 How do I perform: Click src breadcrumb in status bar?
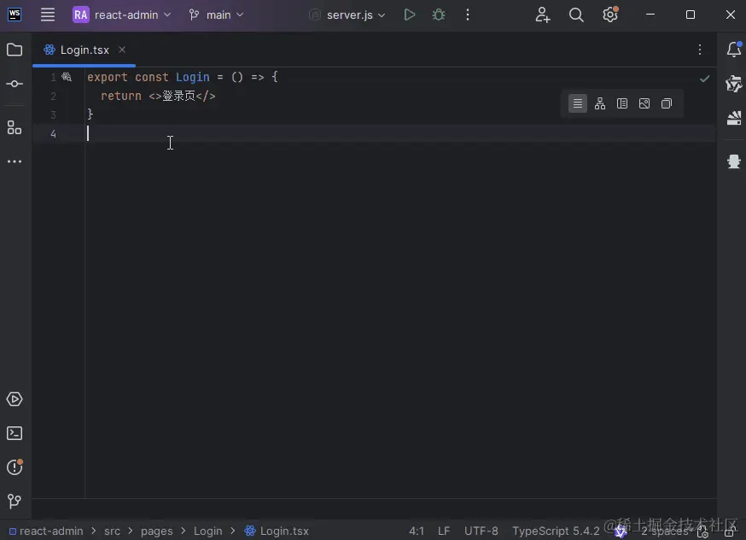click(113, 531)
